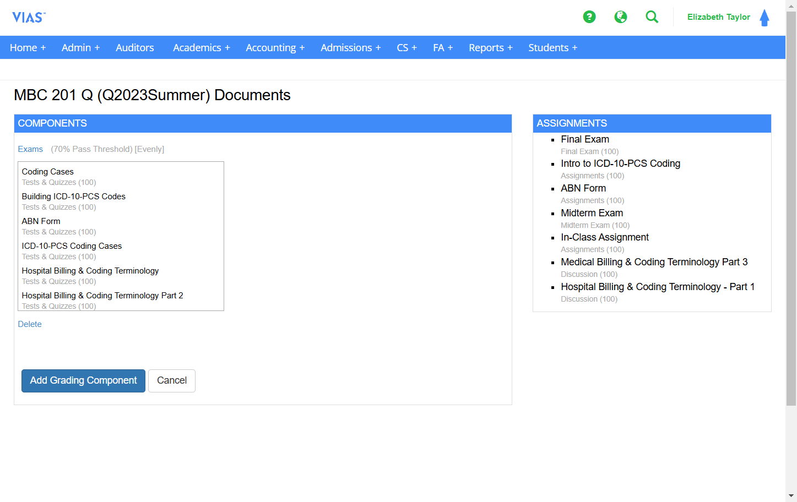The image size is (797, 502).
Task: Click Hospital Billing & Coding Terminology - Part 1
Action: [x=658, y=287]
